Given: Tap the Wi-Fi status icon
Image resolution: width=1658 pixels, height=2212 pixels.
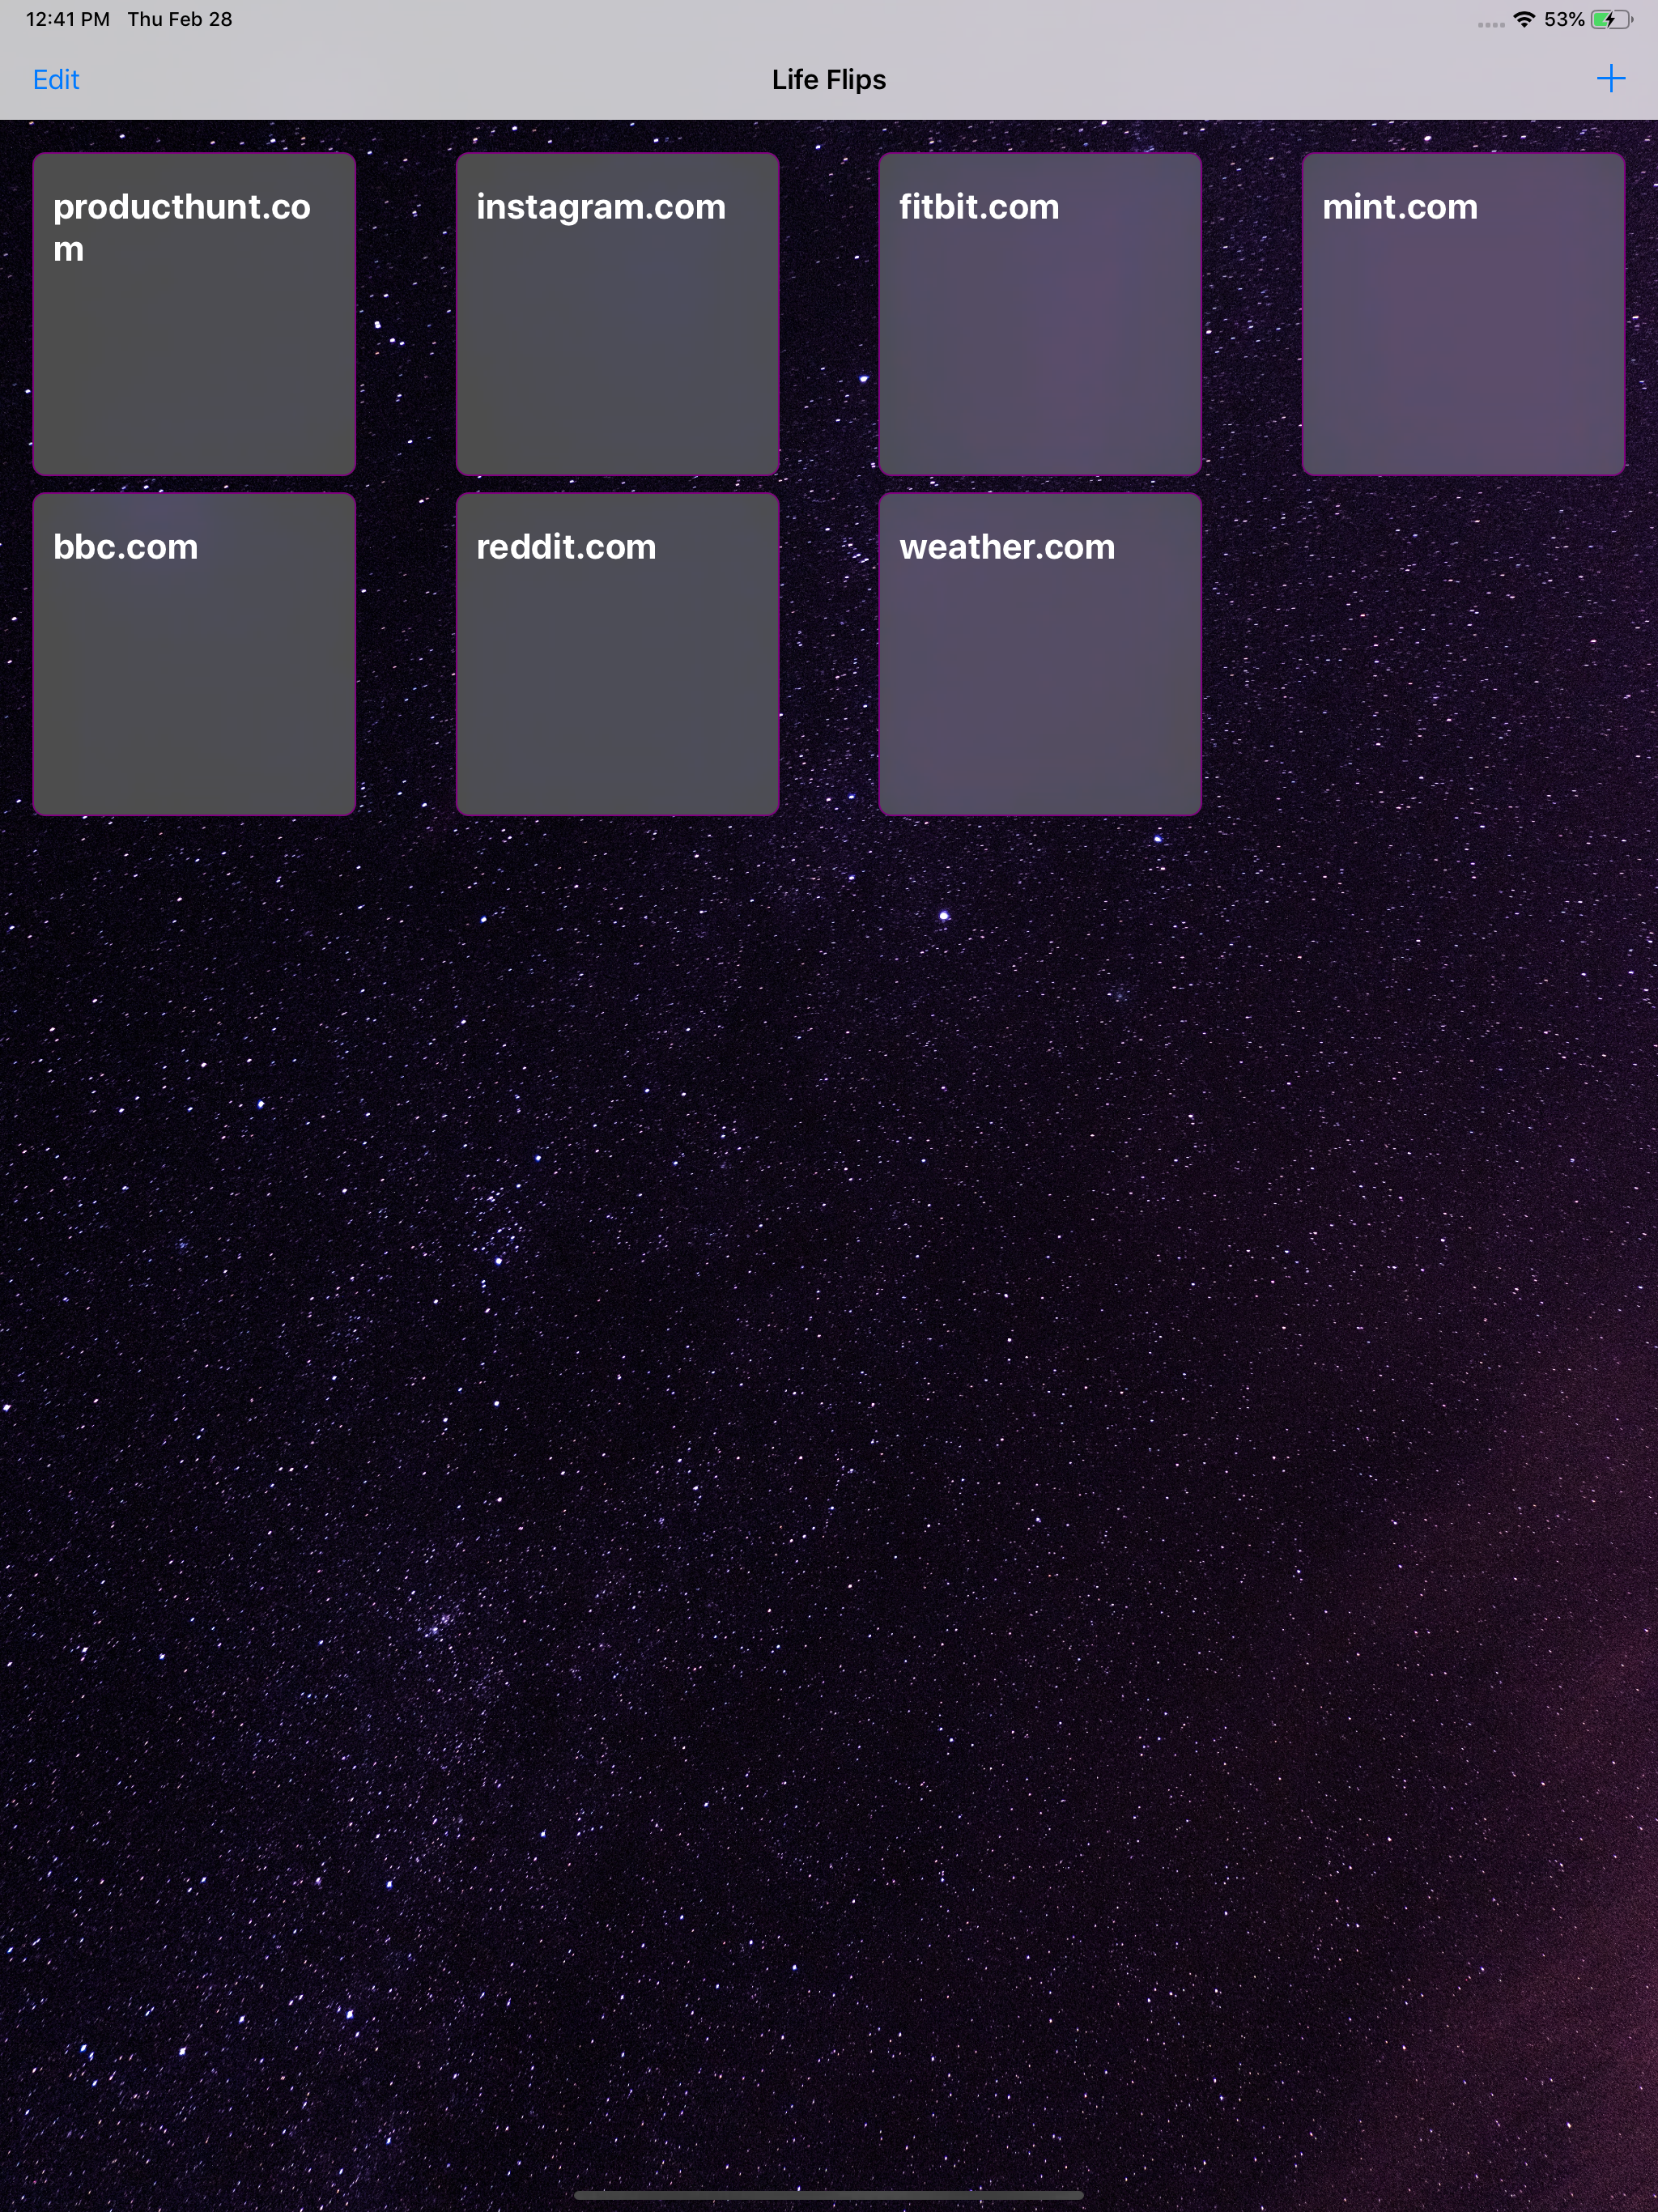Looking at the screenshot, I should [x=1524, y=20].
